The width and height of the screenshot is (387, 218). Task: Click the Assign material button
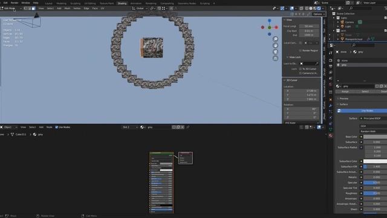tap(345, 91)
